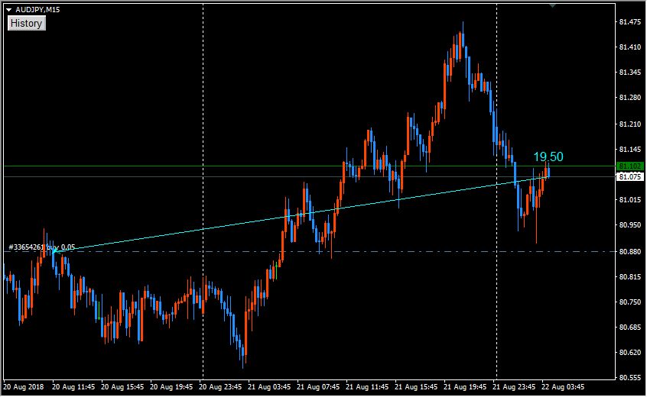The image size is (647, 397).
Task: Click the 81.015 price scale value
Action: click(630, 200)
